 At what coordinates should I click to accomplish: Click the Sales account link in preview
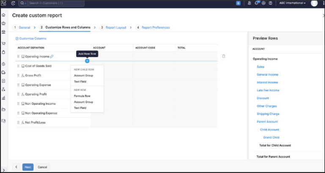pos(261,67)
